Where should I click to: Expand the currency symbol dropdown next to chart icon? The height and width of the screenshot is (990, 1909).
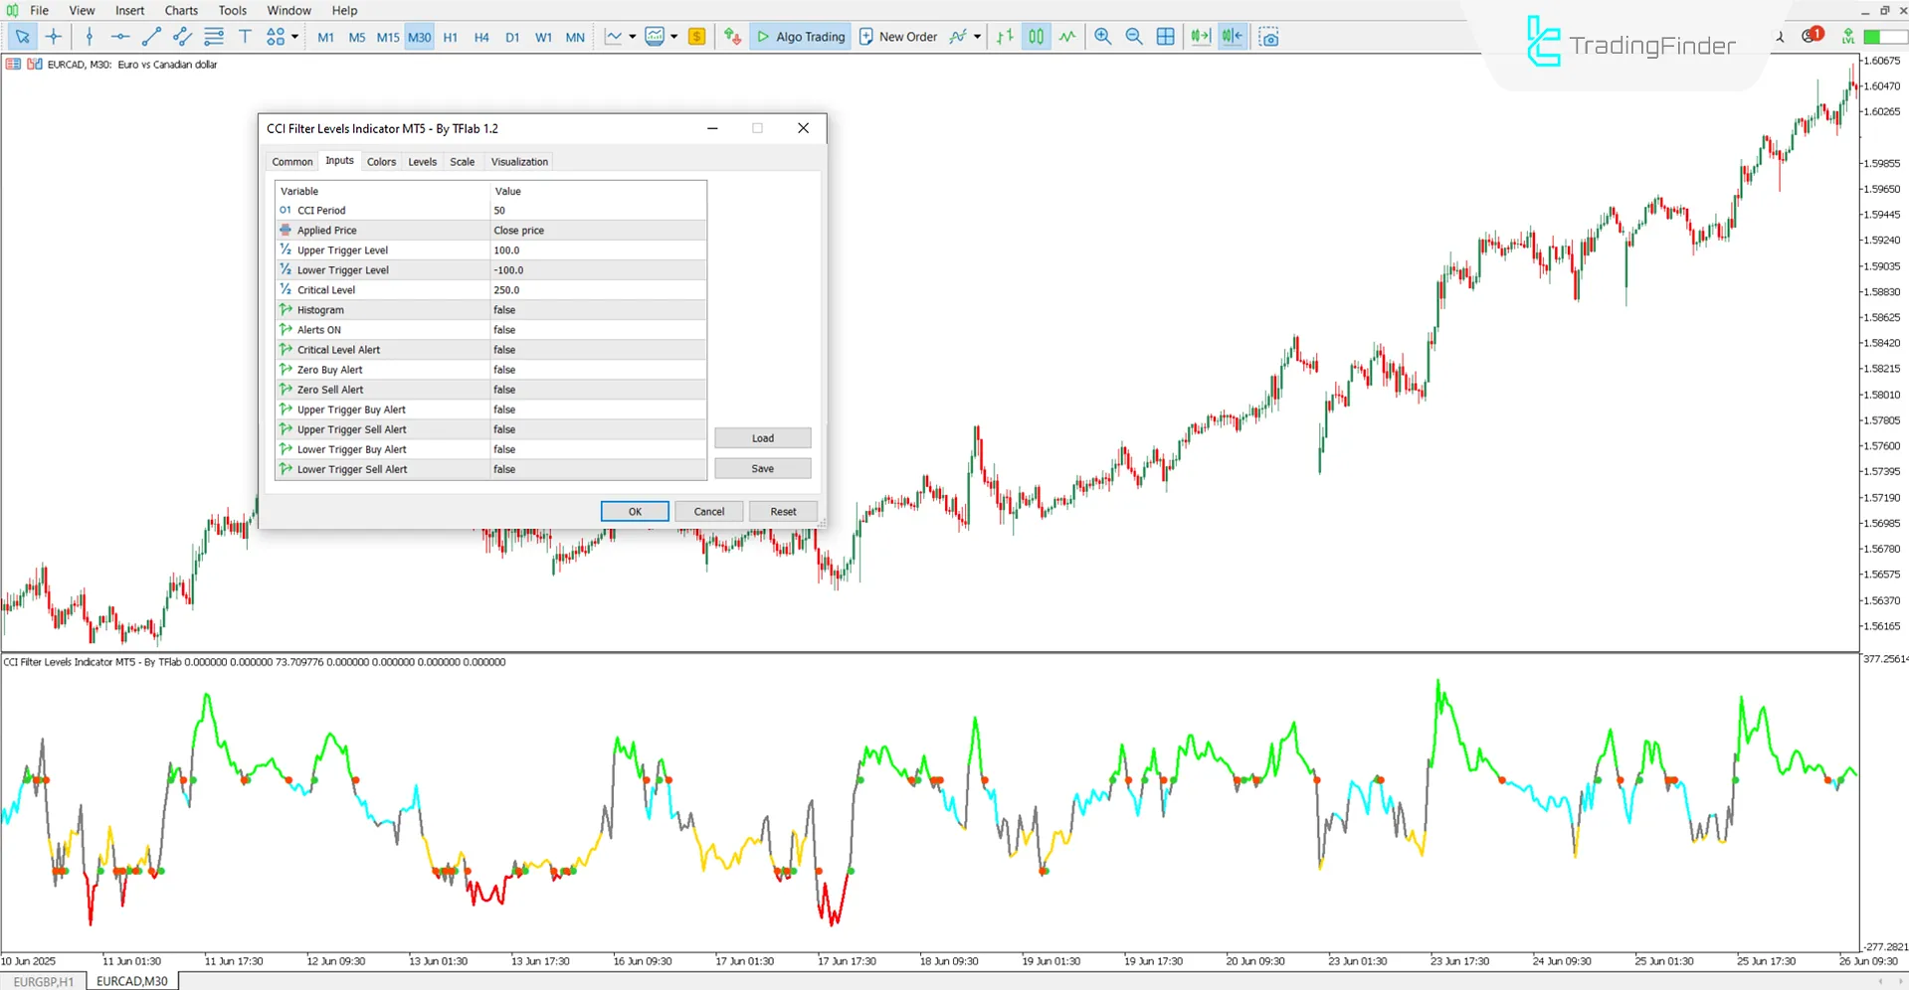(673, 37)
